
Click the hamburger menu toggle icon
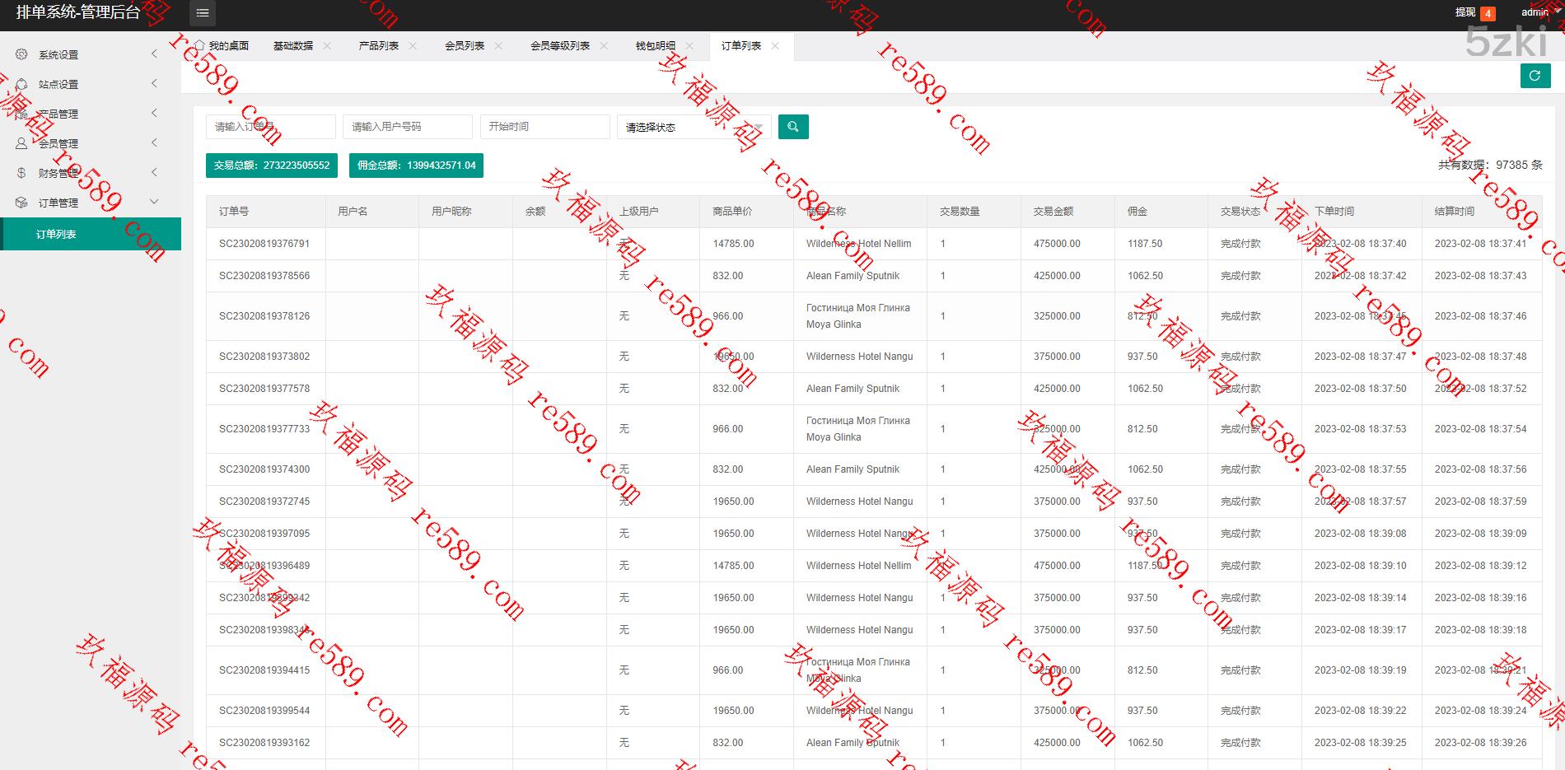point(203,13)
